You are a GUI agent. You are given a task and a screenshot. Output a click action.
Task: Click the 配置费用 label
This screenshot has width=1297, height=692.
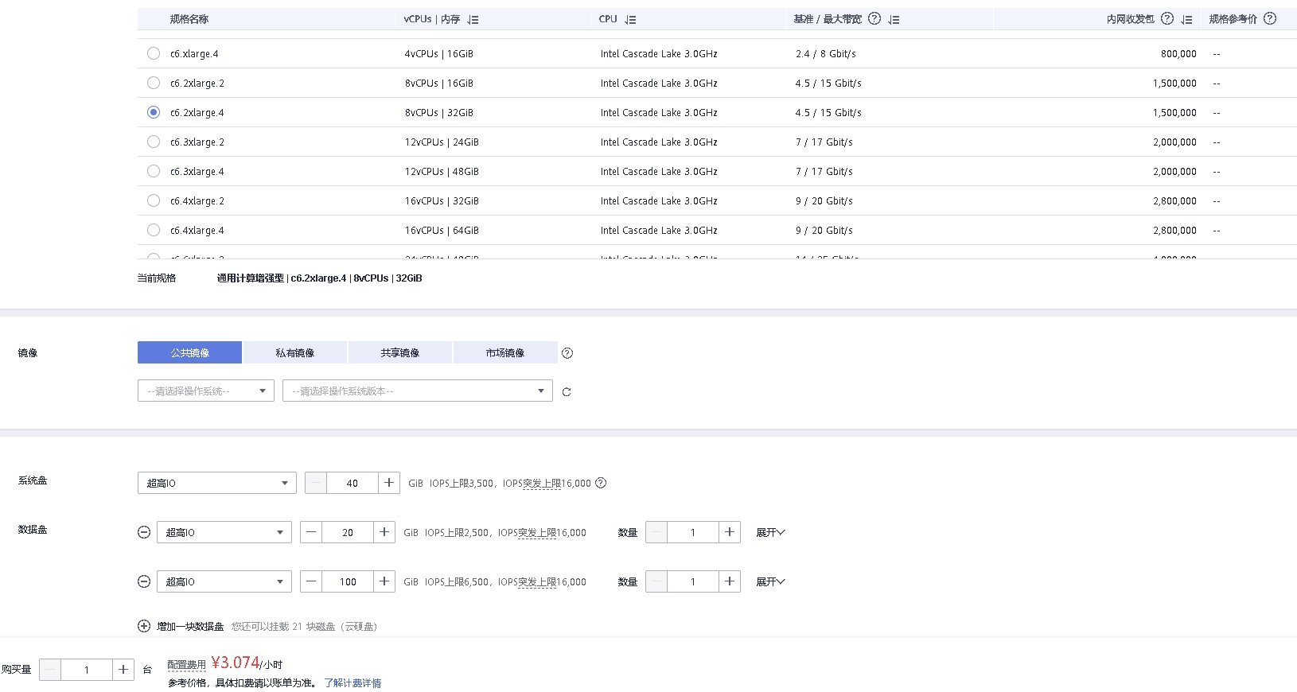point(186,665)
